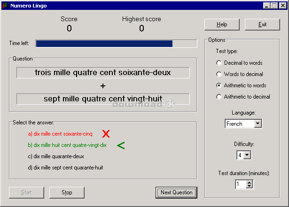289x207 pixels.
Task: Click the Time left progress bar
Action: (x=116, y=44)
